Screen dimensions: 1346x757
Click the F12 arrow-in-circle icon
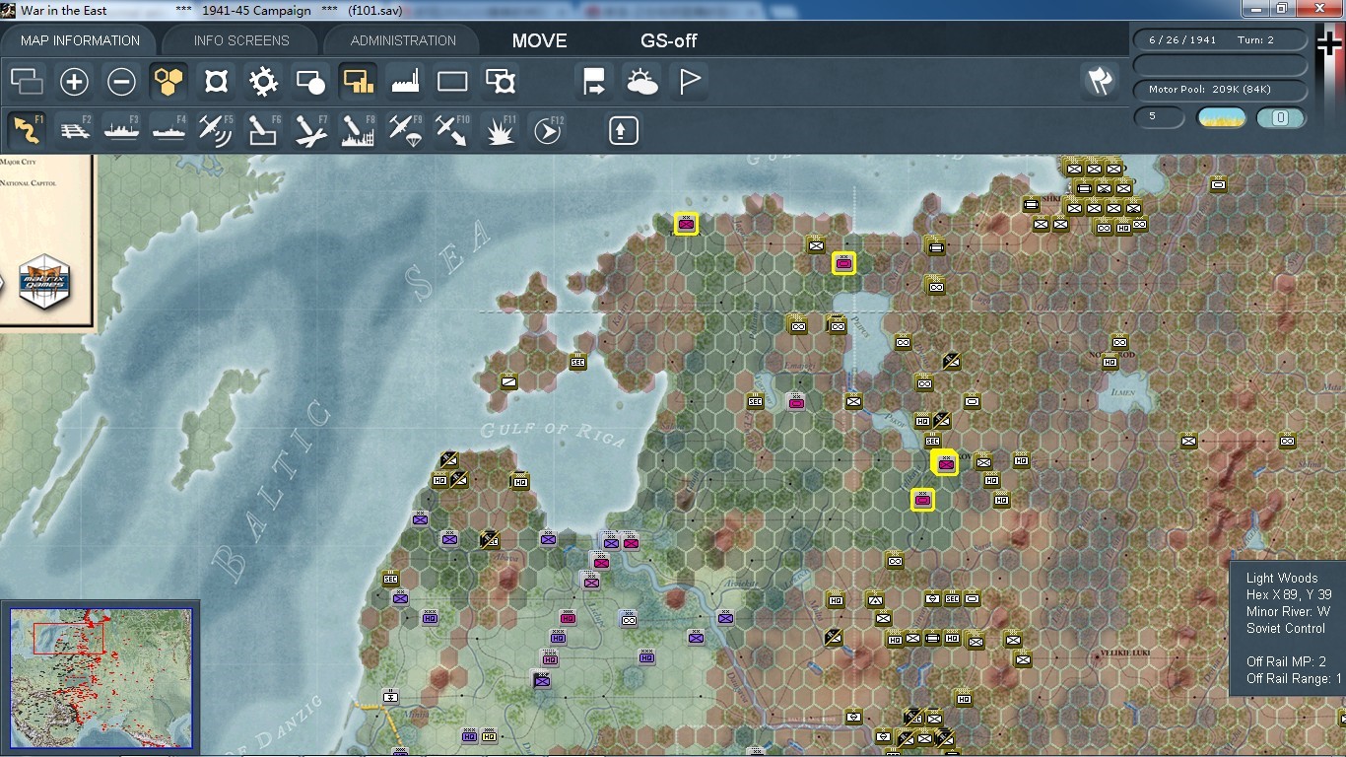coord(548,130)
